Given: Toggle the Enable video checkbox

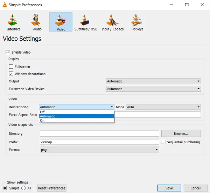Looking at the screenshot, I should [x=8, y=52].
